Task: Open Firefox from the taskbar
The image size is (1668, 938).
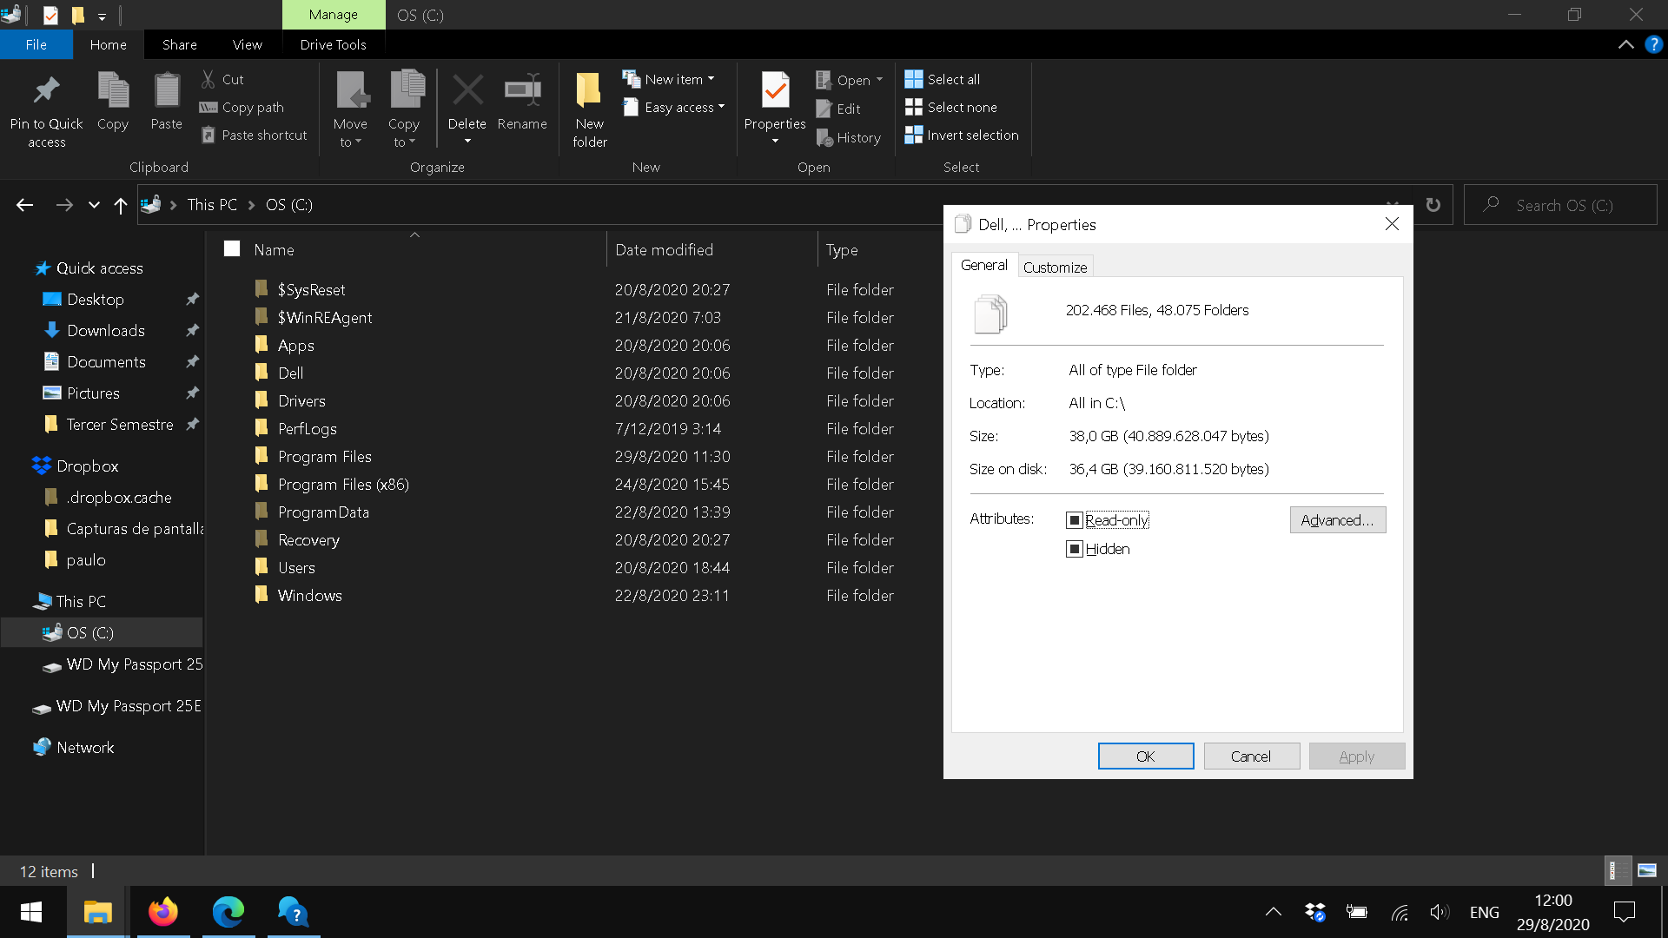Action: (x=162, y=912)
